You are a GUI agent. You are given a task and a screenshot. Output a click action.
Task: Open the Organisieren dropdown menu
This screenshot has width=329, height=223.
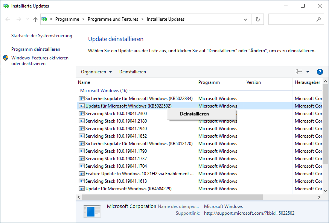96,72
